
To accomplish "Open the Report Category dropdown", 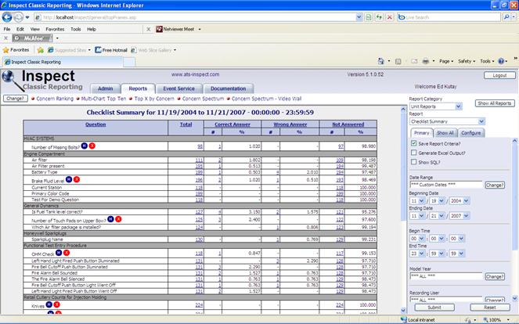I will (440, 106).
